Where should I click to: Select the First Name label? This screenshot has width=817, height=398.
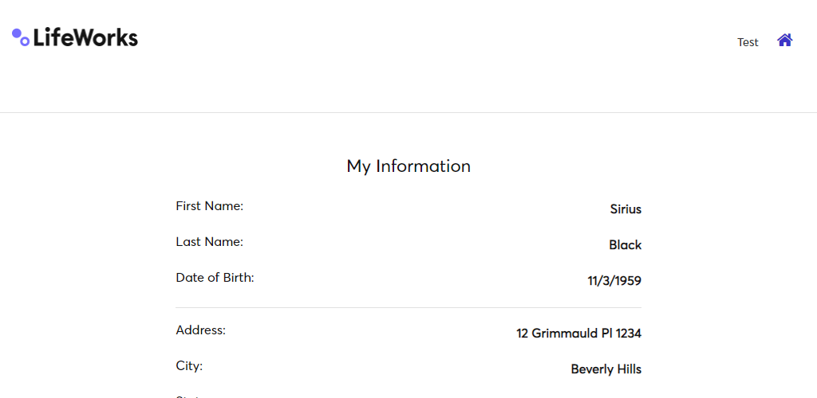pyautogui.click(x=210, y=206)
